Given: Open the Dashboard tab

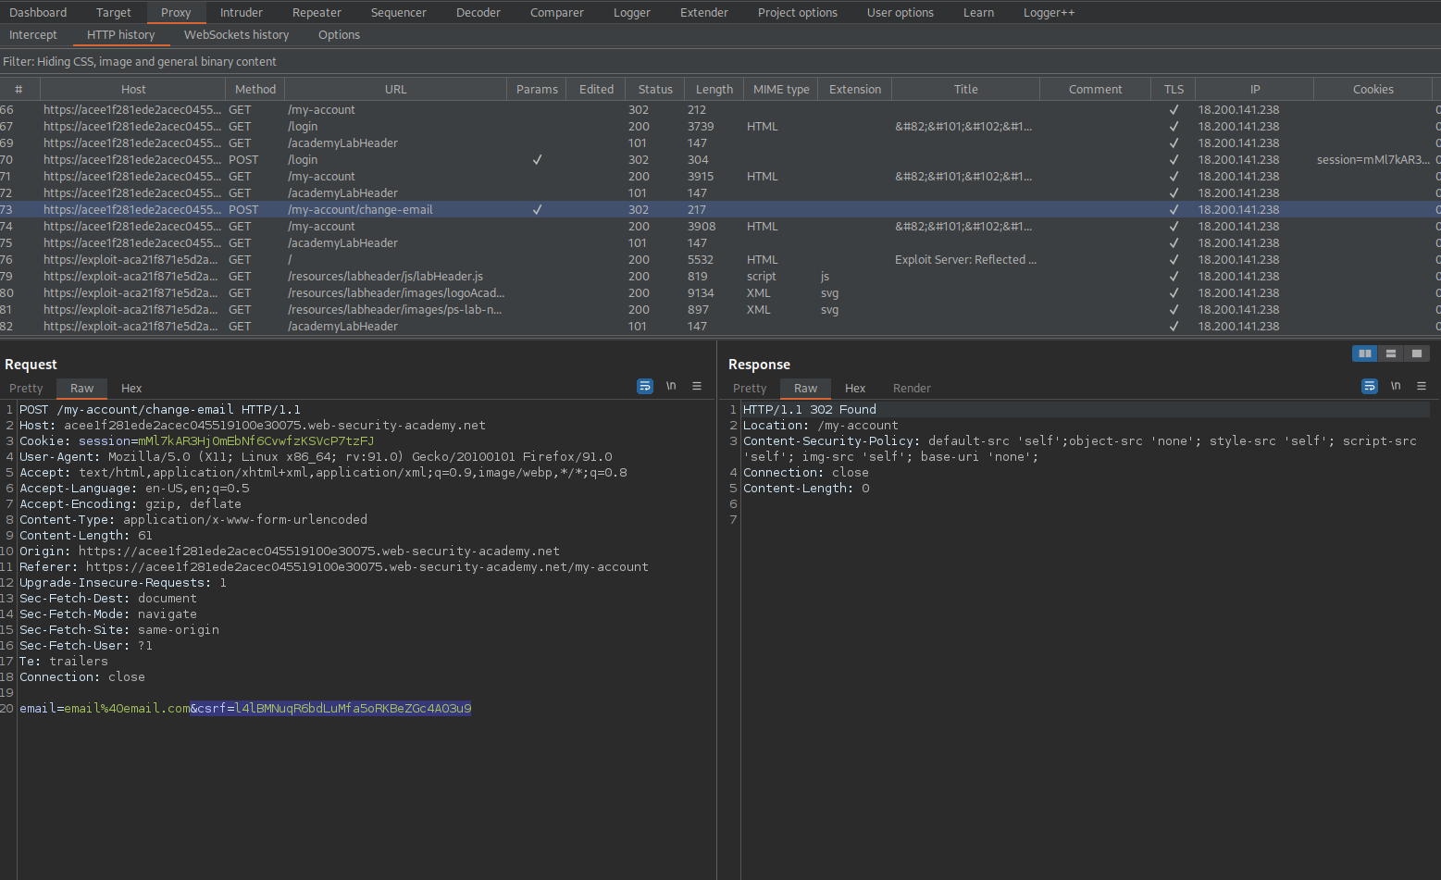Looking at the screenshot, I should point(38,12).
